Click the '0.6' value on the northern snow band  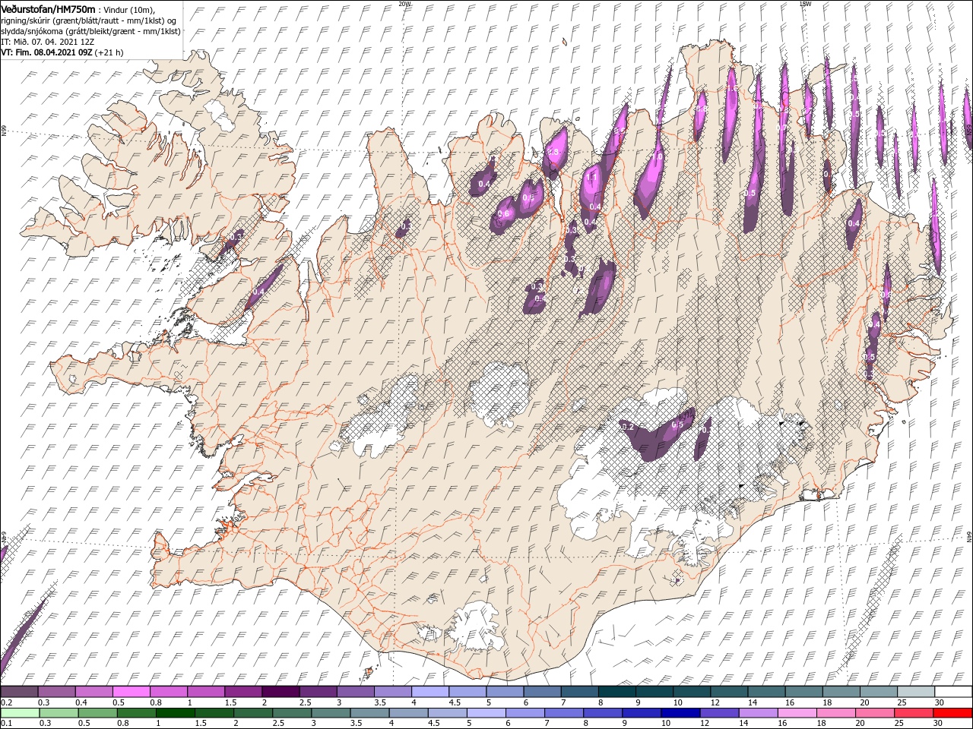[x=503, y=213]
